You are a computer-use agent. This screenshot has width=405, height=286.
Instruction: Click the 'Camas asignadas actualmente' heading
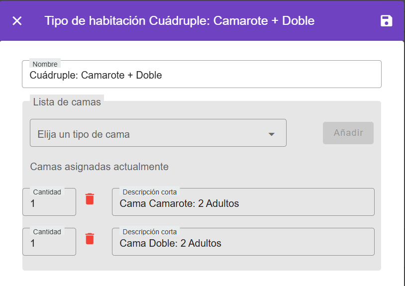click(99, 167)
